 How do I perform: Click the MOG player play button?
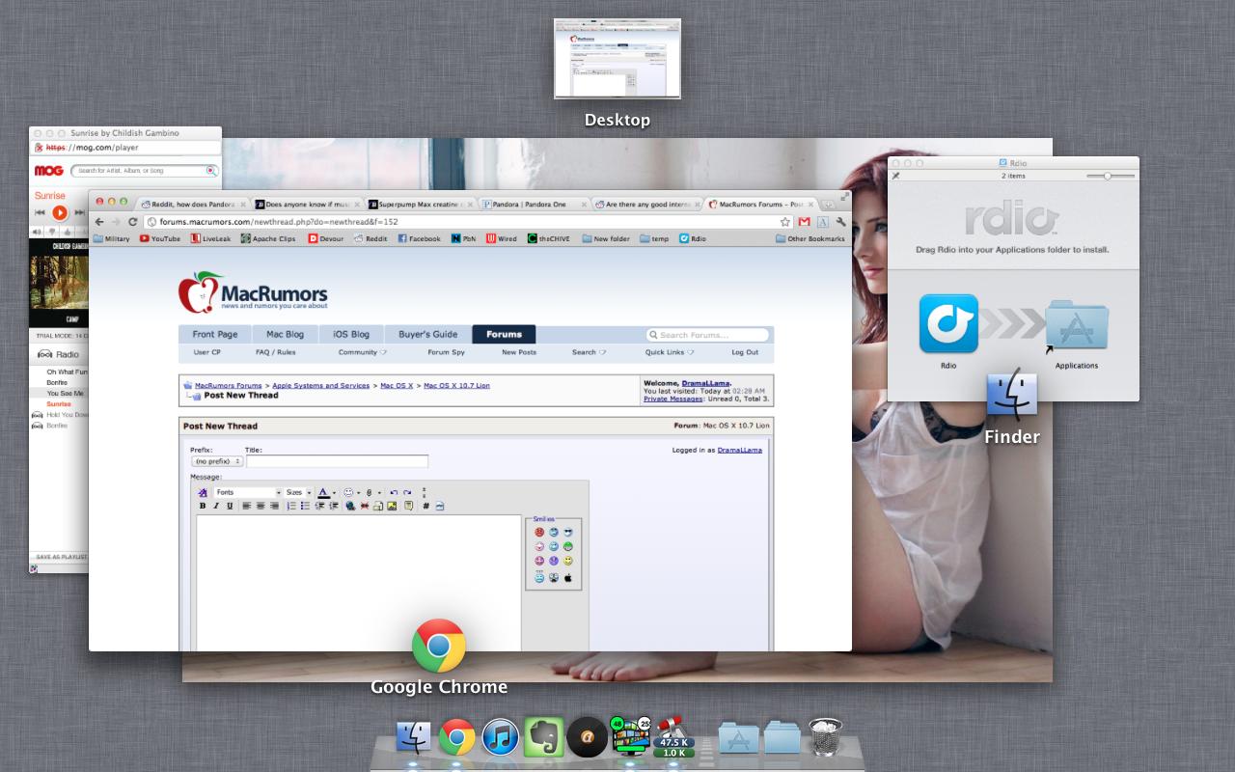point(60,212)
